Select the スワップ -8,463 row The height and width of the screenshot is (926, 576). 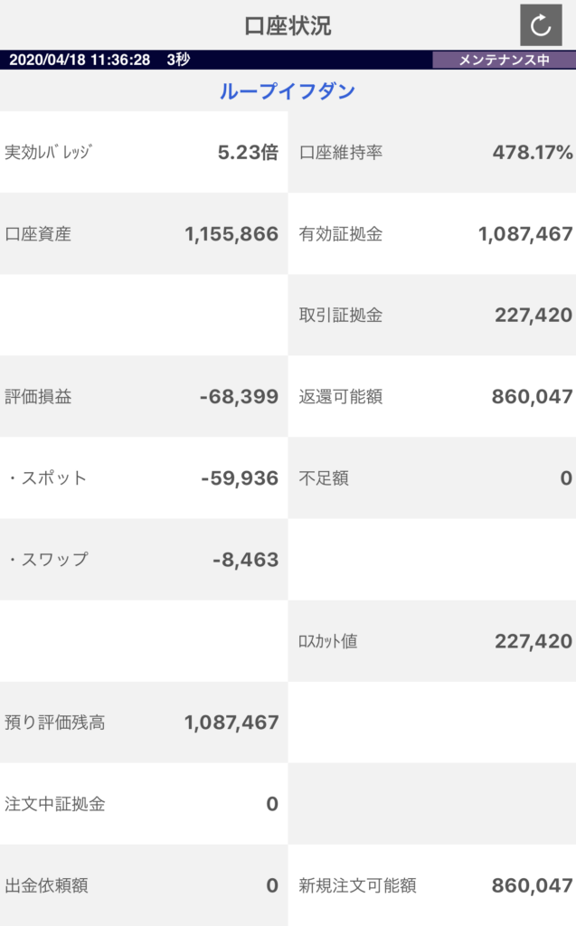coord(144,559)
